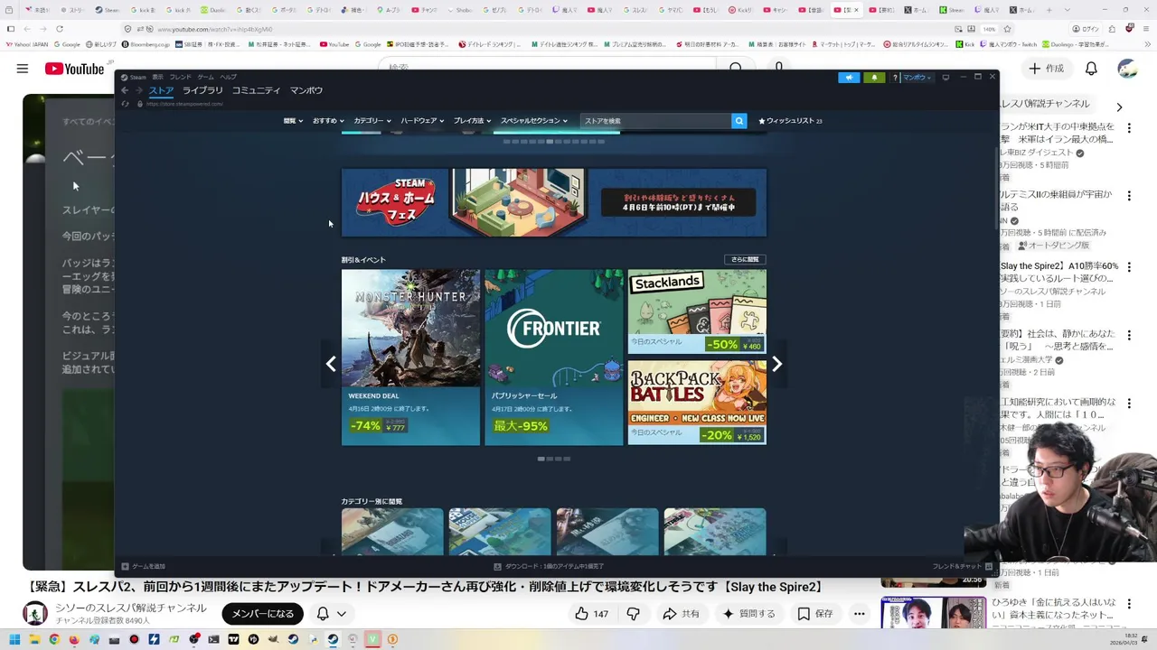
Task: Go back with Steam's left arrow
Action: coord(125,90)
